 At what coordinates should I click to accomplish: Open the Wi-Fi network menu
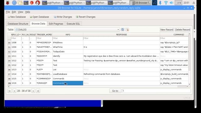[166, 3]
